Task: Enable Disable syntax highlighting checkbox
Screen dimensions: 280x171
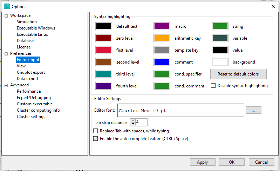Action: coord(213,86)
